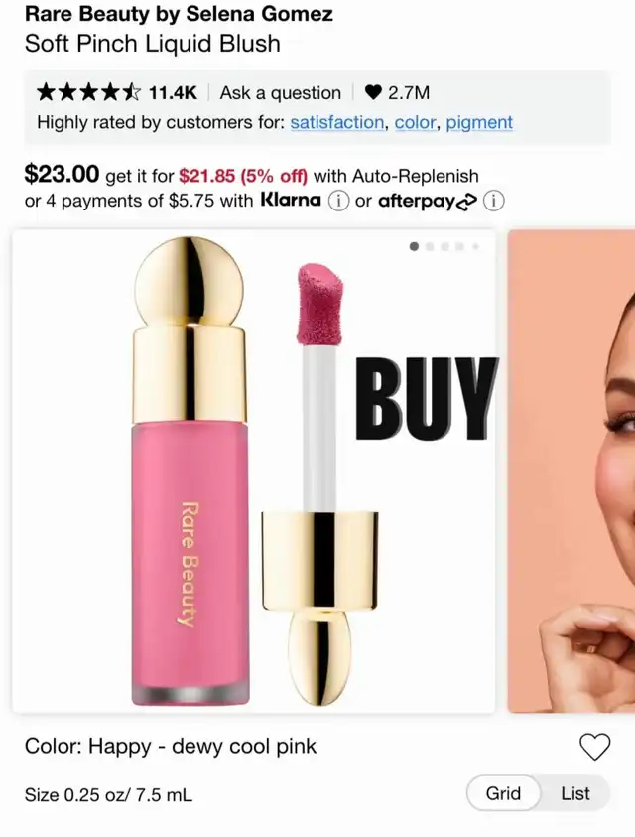Switch to Grid view

tap(503, 793)
